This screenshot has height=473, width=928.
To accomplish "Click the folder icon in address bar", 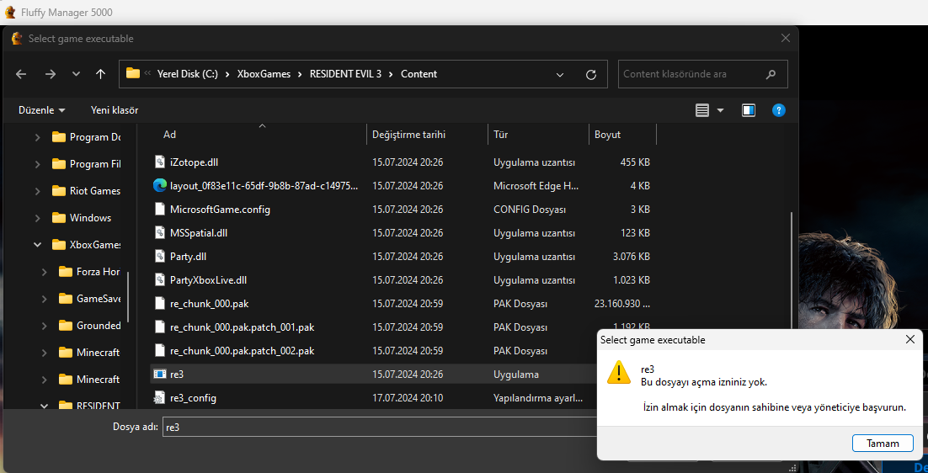I will click(x=132, y=74).
